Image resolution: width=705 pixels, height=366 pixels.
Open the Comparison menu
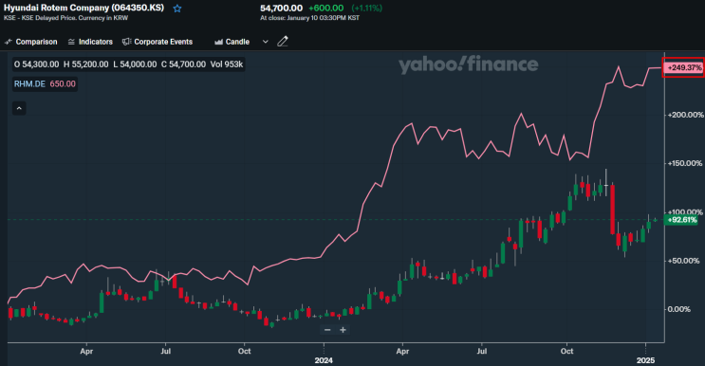point(31,42)
